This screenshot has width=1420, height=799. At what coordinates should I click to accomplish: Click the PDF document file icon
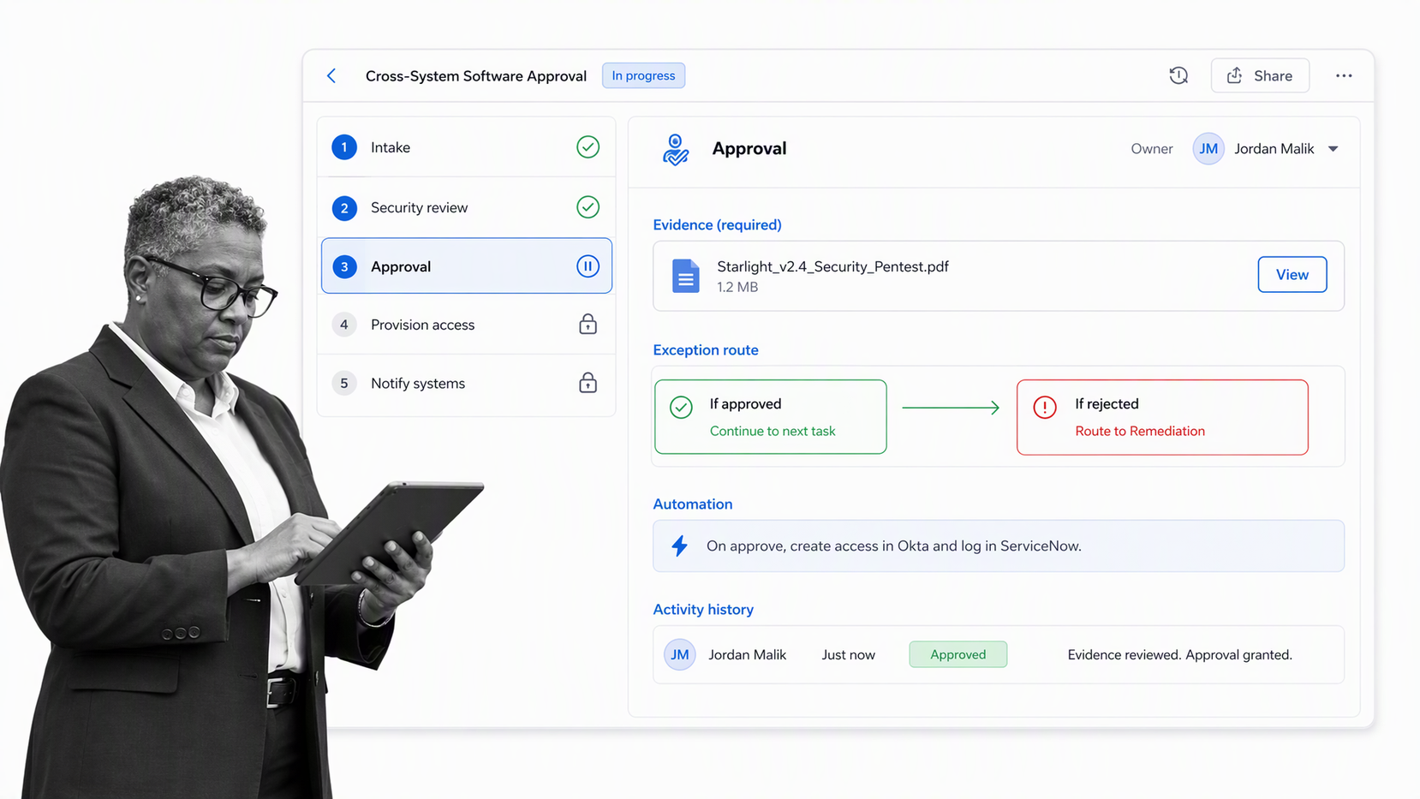point(685,276)
